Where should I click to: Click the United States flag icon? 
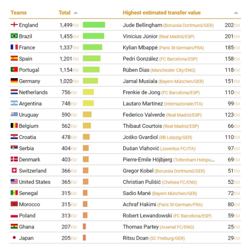[14, 182]
